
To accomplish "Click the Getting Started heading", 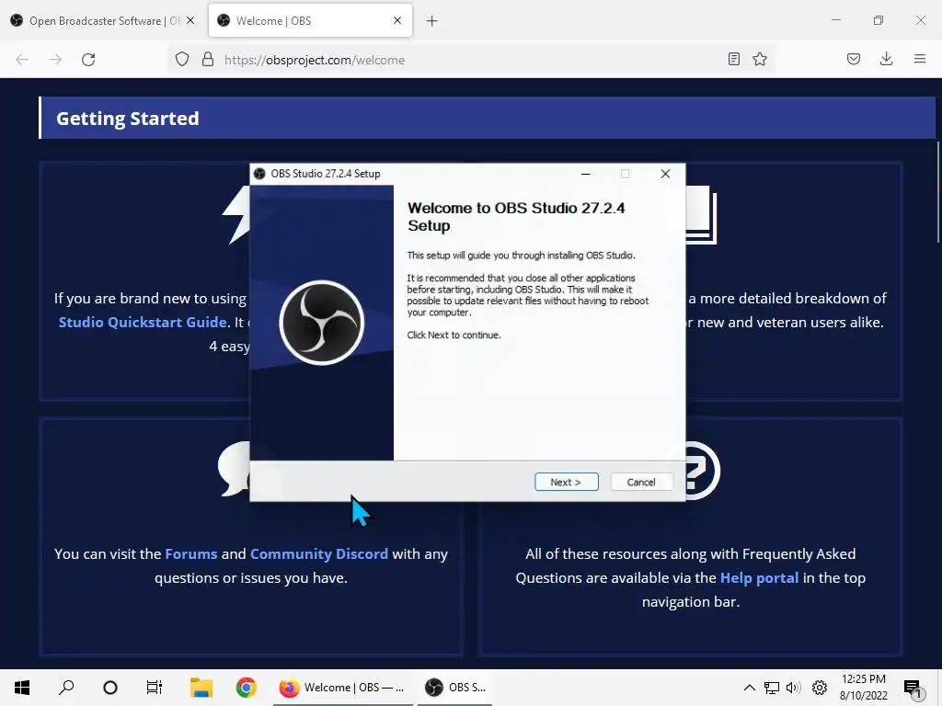I will (x=127, y=119).
